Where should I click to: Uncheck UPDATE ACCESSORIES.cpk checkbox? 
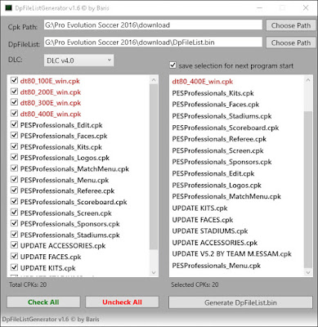(14, 245)
